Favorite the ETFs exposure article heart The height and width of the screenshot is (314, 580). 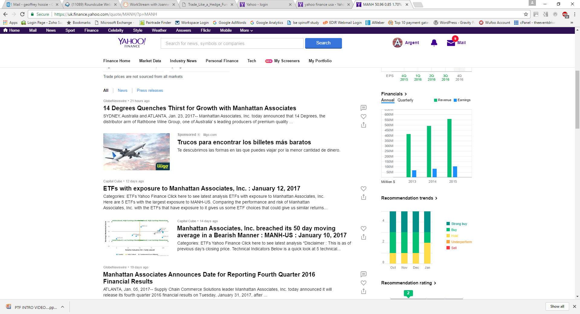363,189
